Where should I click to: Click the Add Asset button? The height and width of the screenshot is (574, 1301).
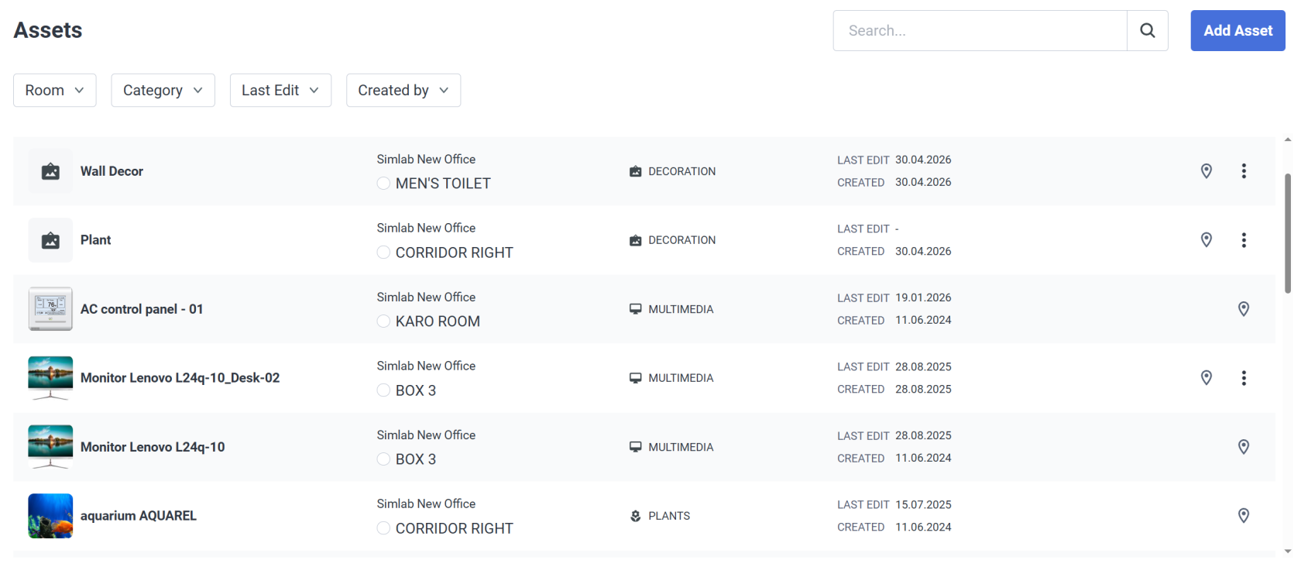point(1237,30)
